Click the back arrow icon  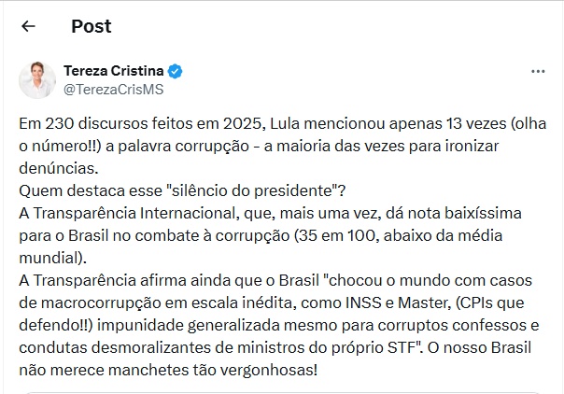click(28, 26)
